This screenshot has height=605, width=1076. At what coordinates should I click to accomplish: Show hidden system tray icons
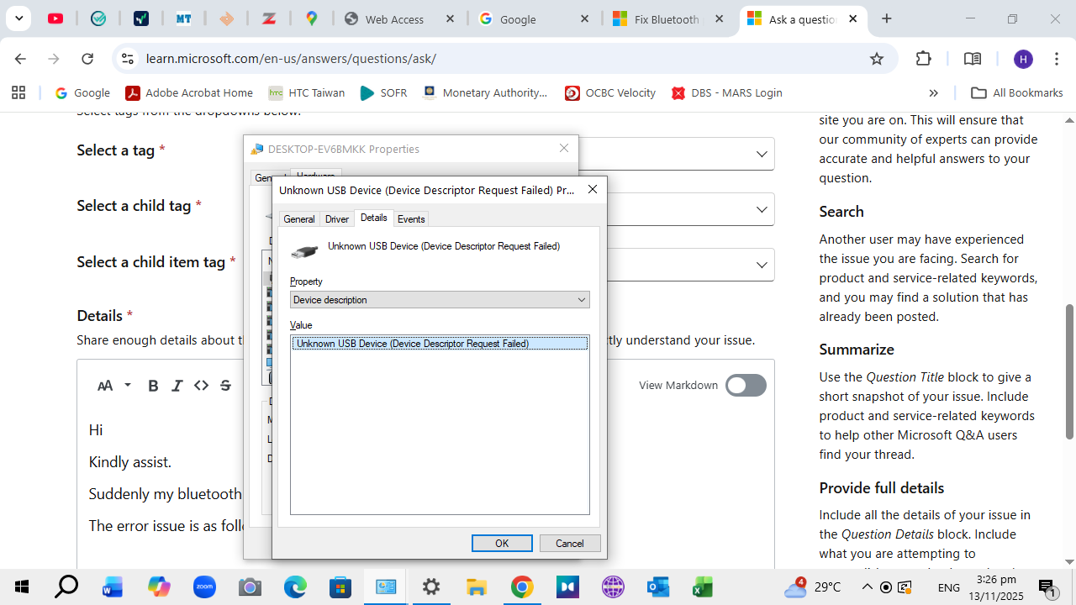tap(867, 587)
